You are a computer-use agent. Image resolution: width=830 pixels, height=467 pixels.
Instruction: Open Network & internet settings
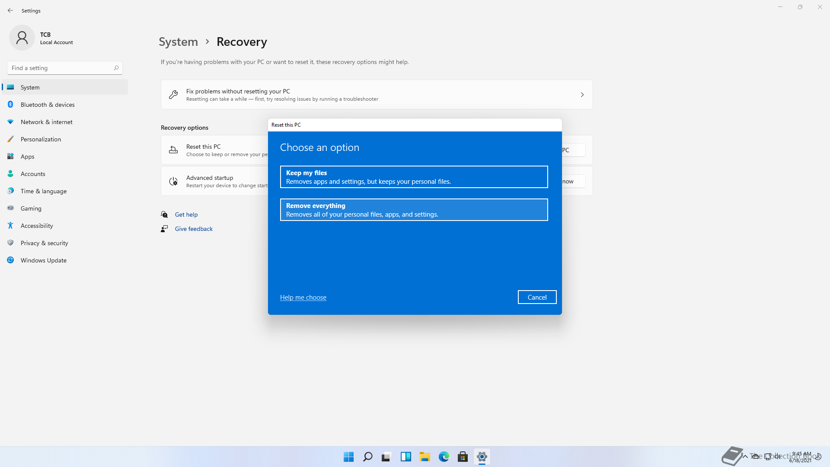click(46, 122)
